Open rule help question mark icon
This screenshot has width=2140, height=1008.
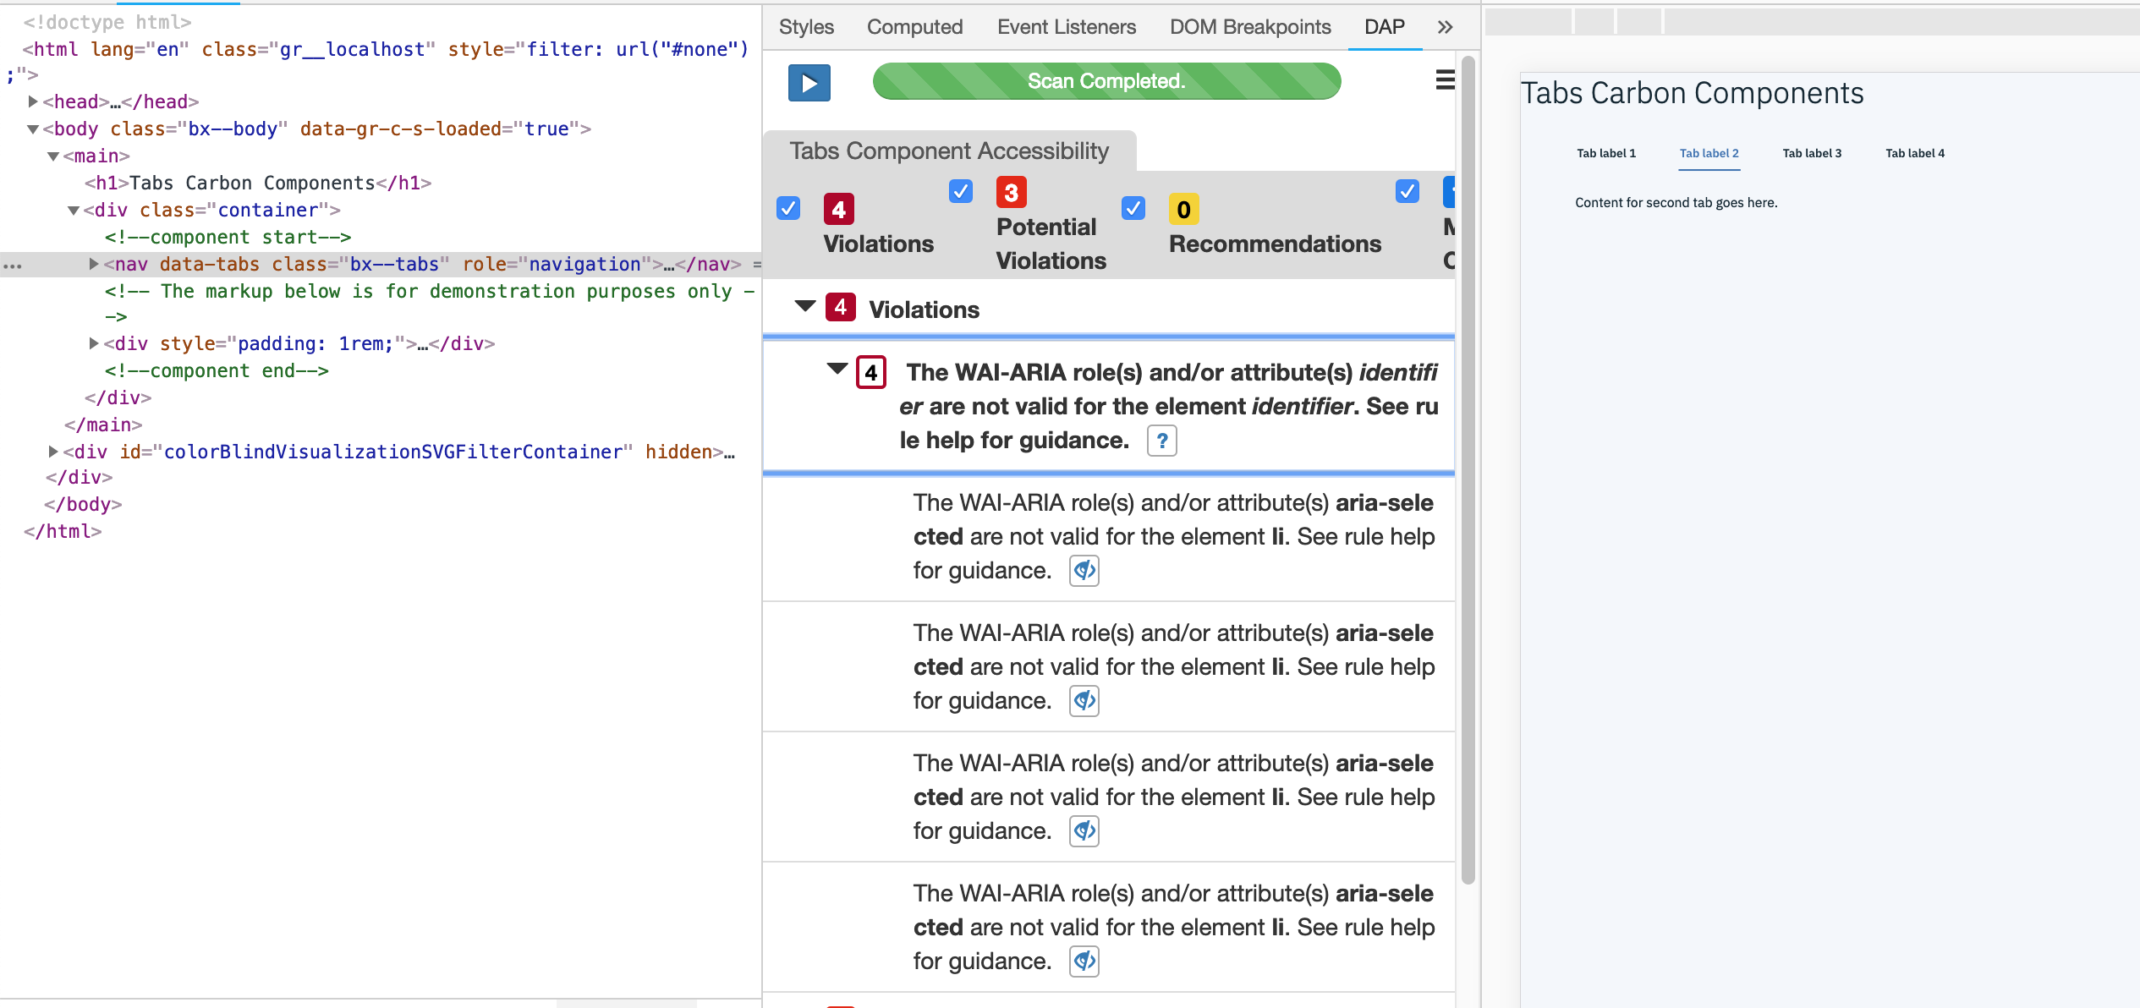1161,441
